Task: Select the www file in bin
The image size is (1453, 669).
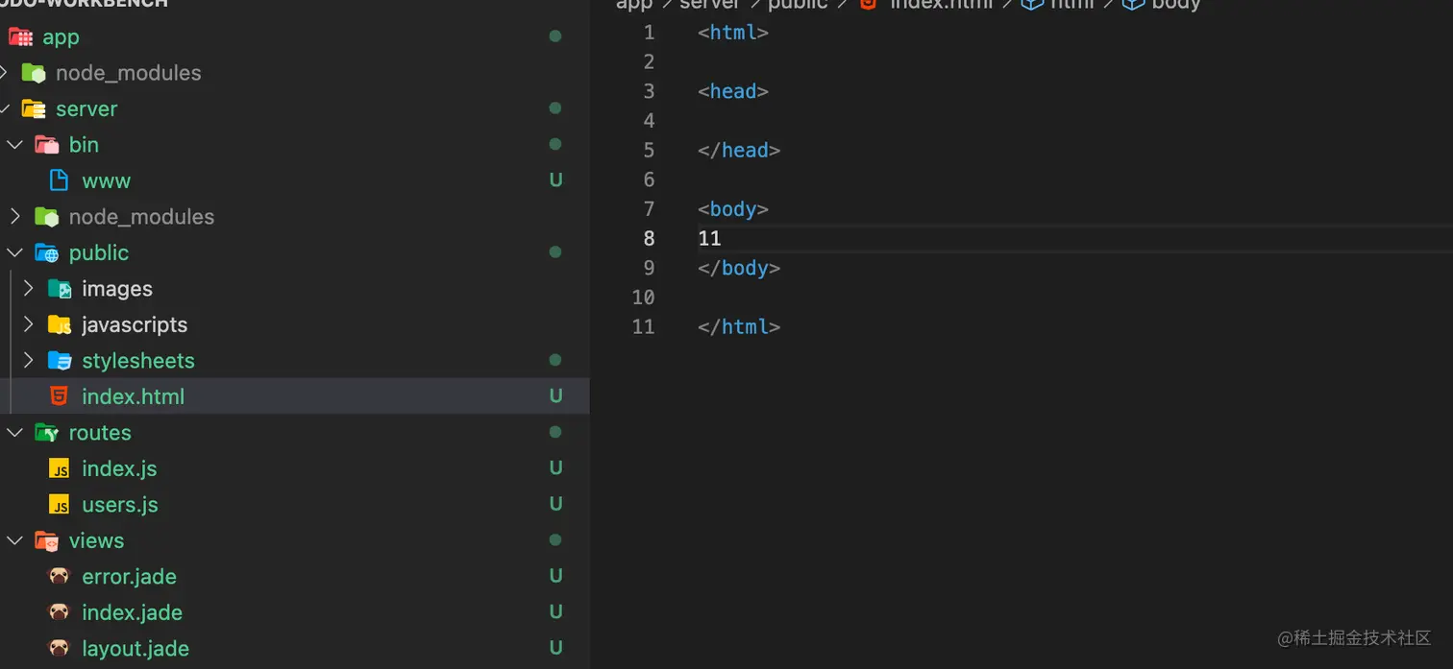Action: (x=106, y=180)
